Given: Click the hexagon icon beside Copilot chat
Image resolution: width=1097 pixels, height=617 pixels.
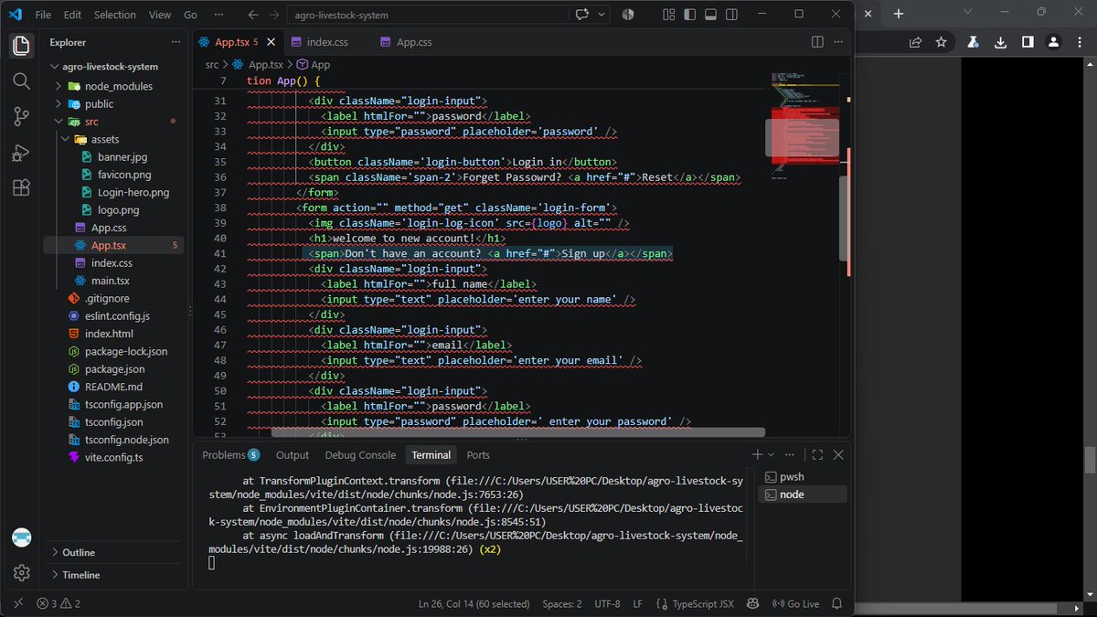Looking at the screenshot, I should coord(628,15).
